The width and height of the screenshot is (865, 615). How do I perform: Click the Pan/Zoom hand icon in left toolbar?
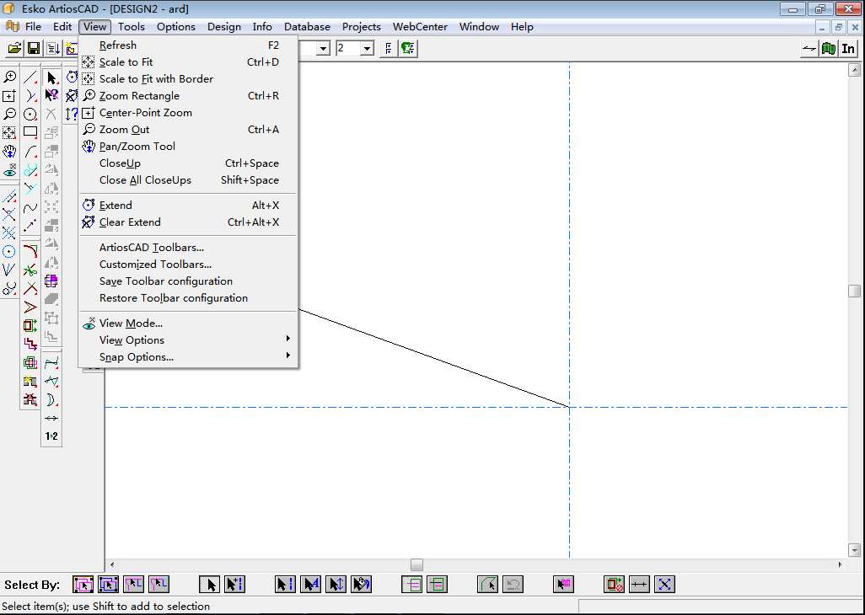9,152
